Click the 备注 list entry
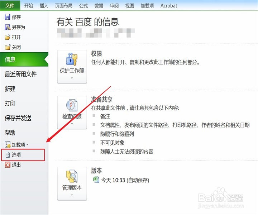The height and width of the screenshot is (215, 258). coord(105,116)
